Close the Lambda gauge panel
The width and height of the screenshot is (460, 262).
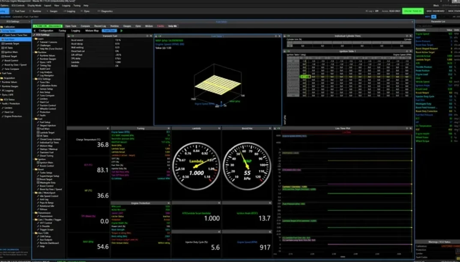click(x=219, y=128)
